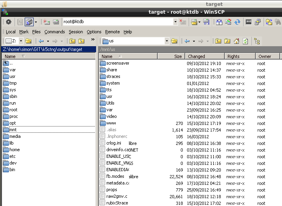Select the 'screensaver' folder in remote panel
Viewport: 282px width, 206px height.
(x=117, y=63)
